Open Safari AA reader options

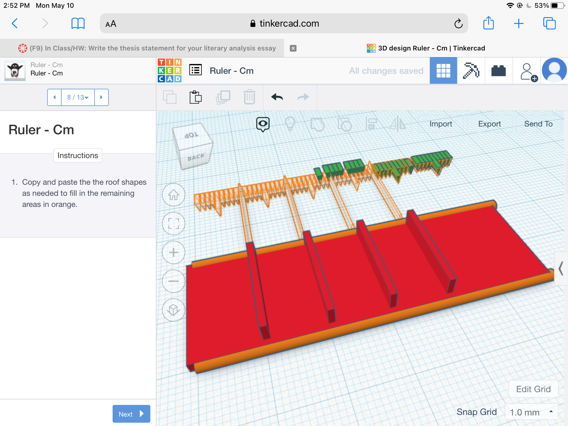[111, 24]
